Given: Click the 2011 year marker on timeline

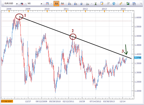Looking at the screenshot, I should (66, 9).
